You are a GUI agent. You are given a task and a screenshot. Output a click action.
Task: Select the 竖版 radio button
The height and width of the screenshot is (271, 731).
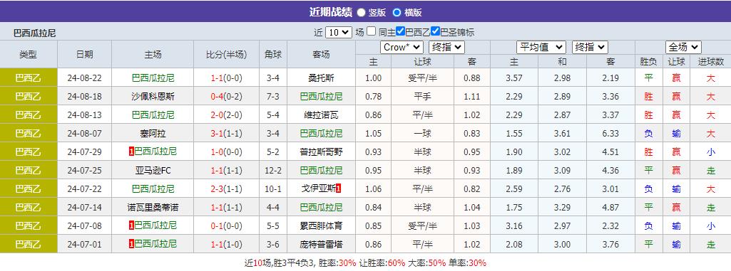(362, 13)
